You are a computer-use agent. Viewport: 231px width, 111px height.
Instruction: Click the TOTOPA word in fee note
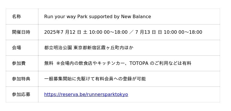[x=139, y=63]
